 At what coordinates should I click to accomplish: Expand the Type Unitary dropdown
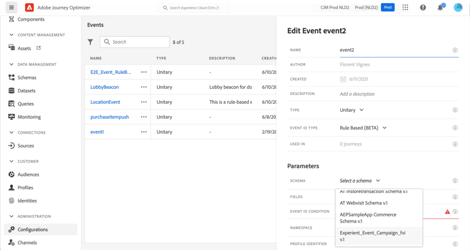point(352,110)
